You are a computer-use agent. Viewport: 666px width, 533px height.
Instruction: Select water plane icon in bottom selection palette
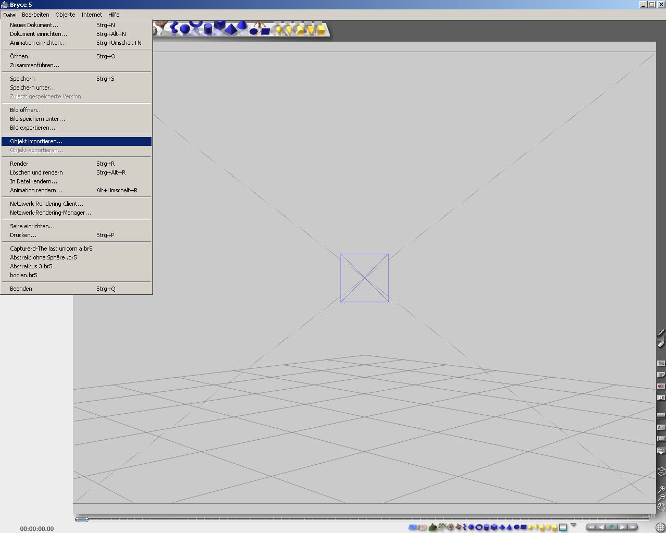412,527
